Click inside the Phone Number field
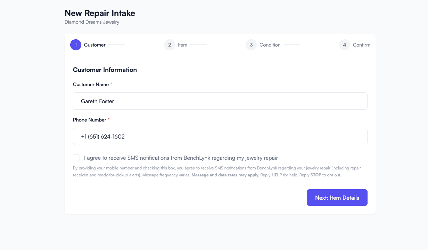Screen dimensions: 428x250 point(220,136)
